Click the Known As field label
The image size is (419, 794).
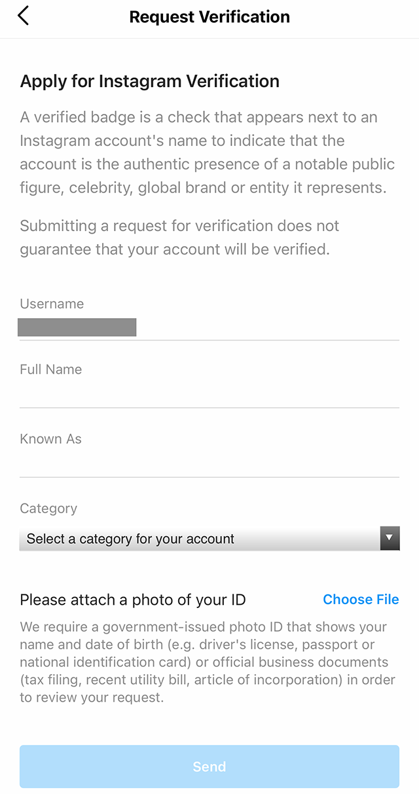coord(50,439)
